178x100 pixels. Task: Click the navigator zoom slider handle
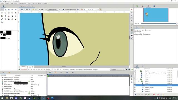tap(177, 24)
